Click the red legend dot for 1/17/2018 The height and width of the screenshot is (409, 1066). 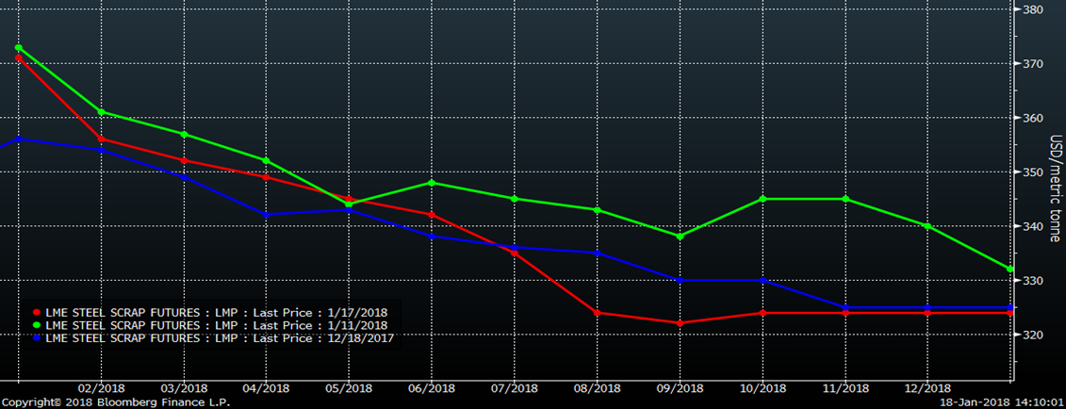(37, 312)
